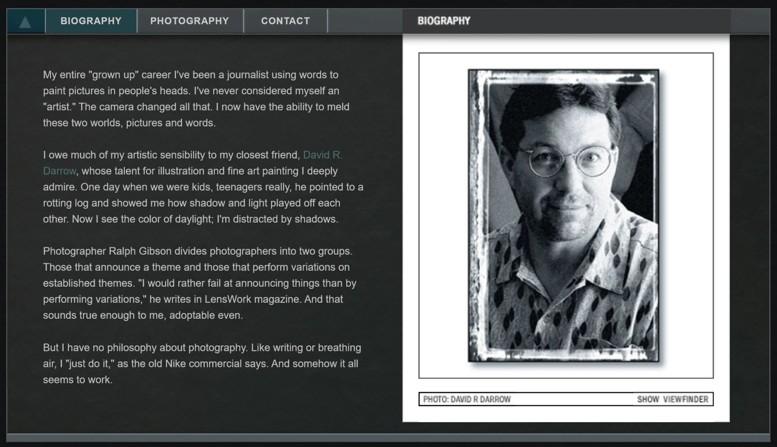Viewport: 777px width, 447px height.
Task: Click the paragraph mentioning Nike commercial
Action: point(202,363)
